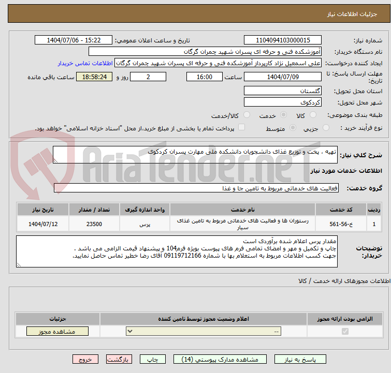The height and width of the screenshot is (373, 391).
Task: Open buyer contact information link
Action: [x=85, y=63]
